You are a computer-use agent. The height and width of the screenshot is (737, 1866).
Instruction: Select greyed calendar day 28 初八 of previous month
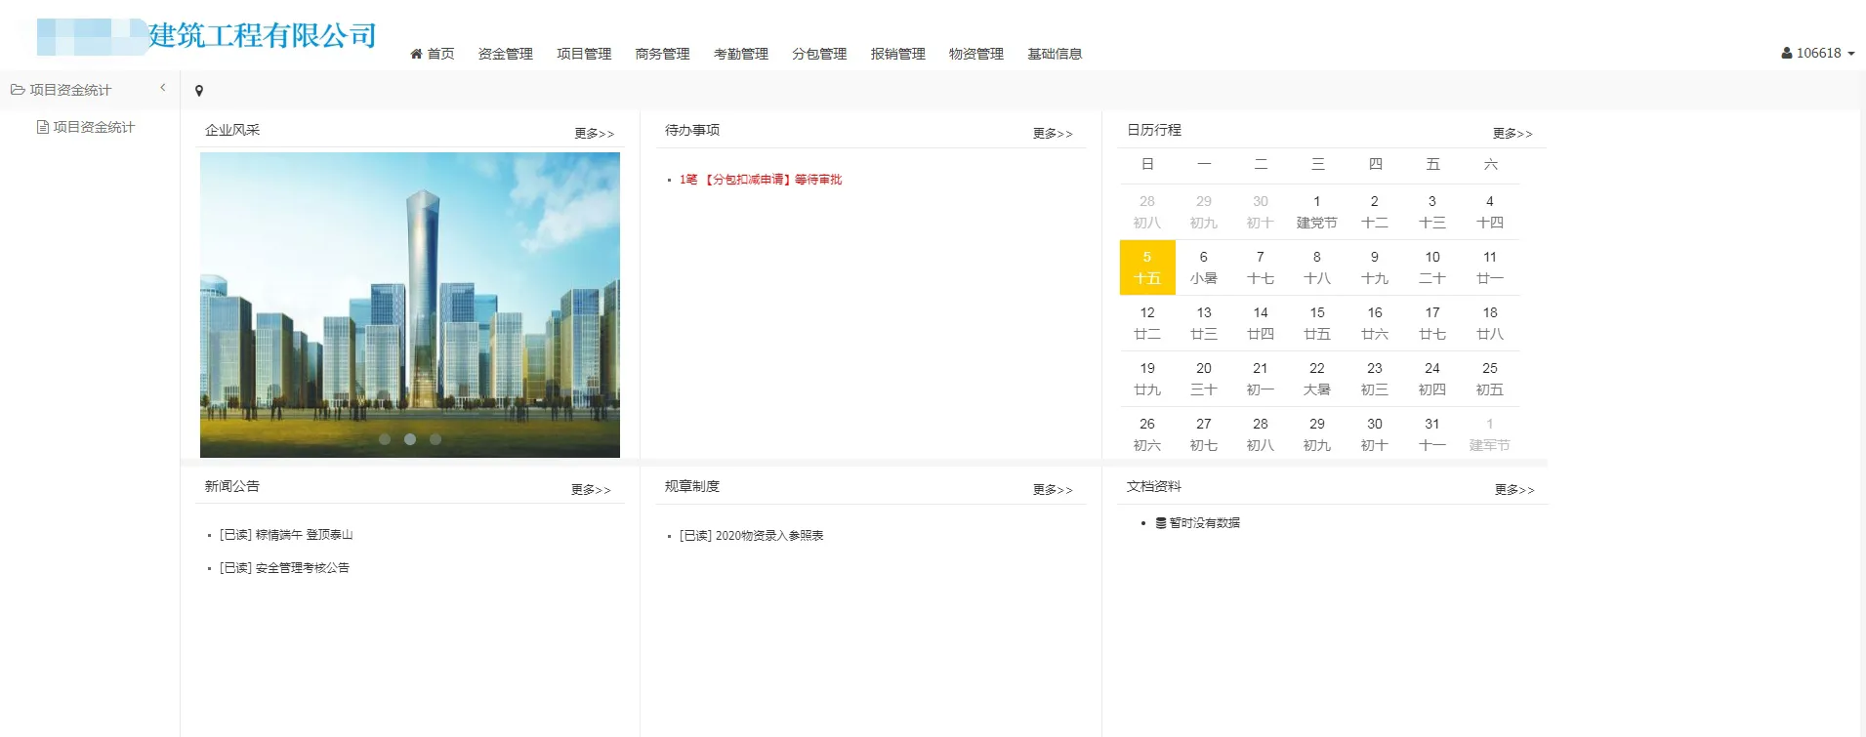(x=1147, y=212)
